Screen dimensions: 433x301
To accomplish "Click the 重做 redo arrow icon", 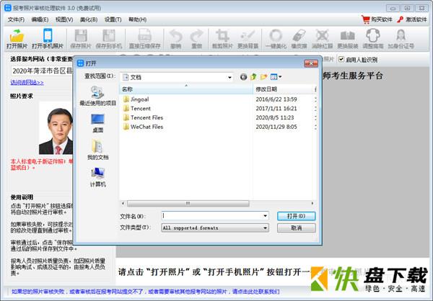I will (x=196, y=35).
